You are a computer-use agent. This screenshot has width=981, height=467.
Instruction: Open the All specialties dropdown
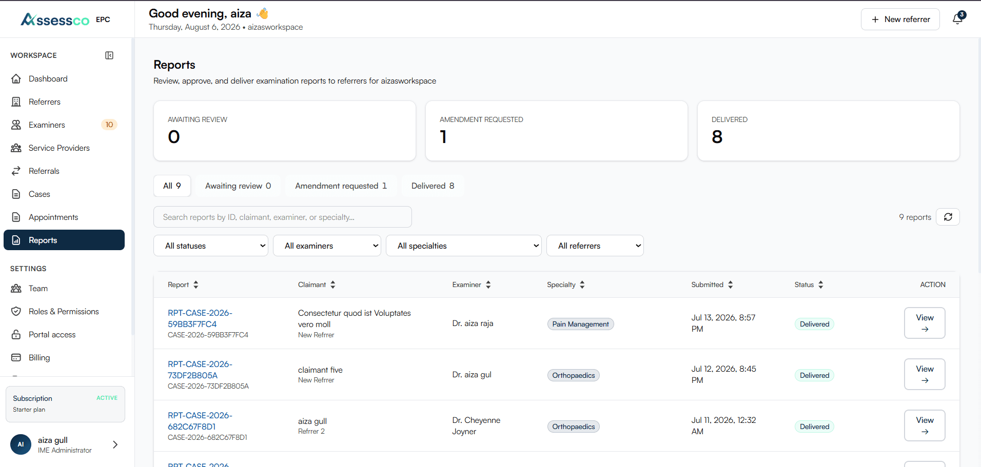(463, 246)
